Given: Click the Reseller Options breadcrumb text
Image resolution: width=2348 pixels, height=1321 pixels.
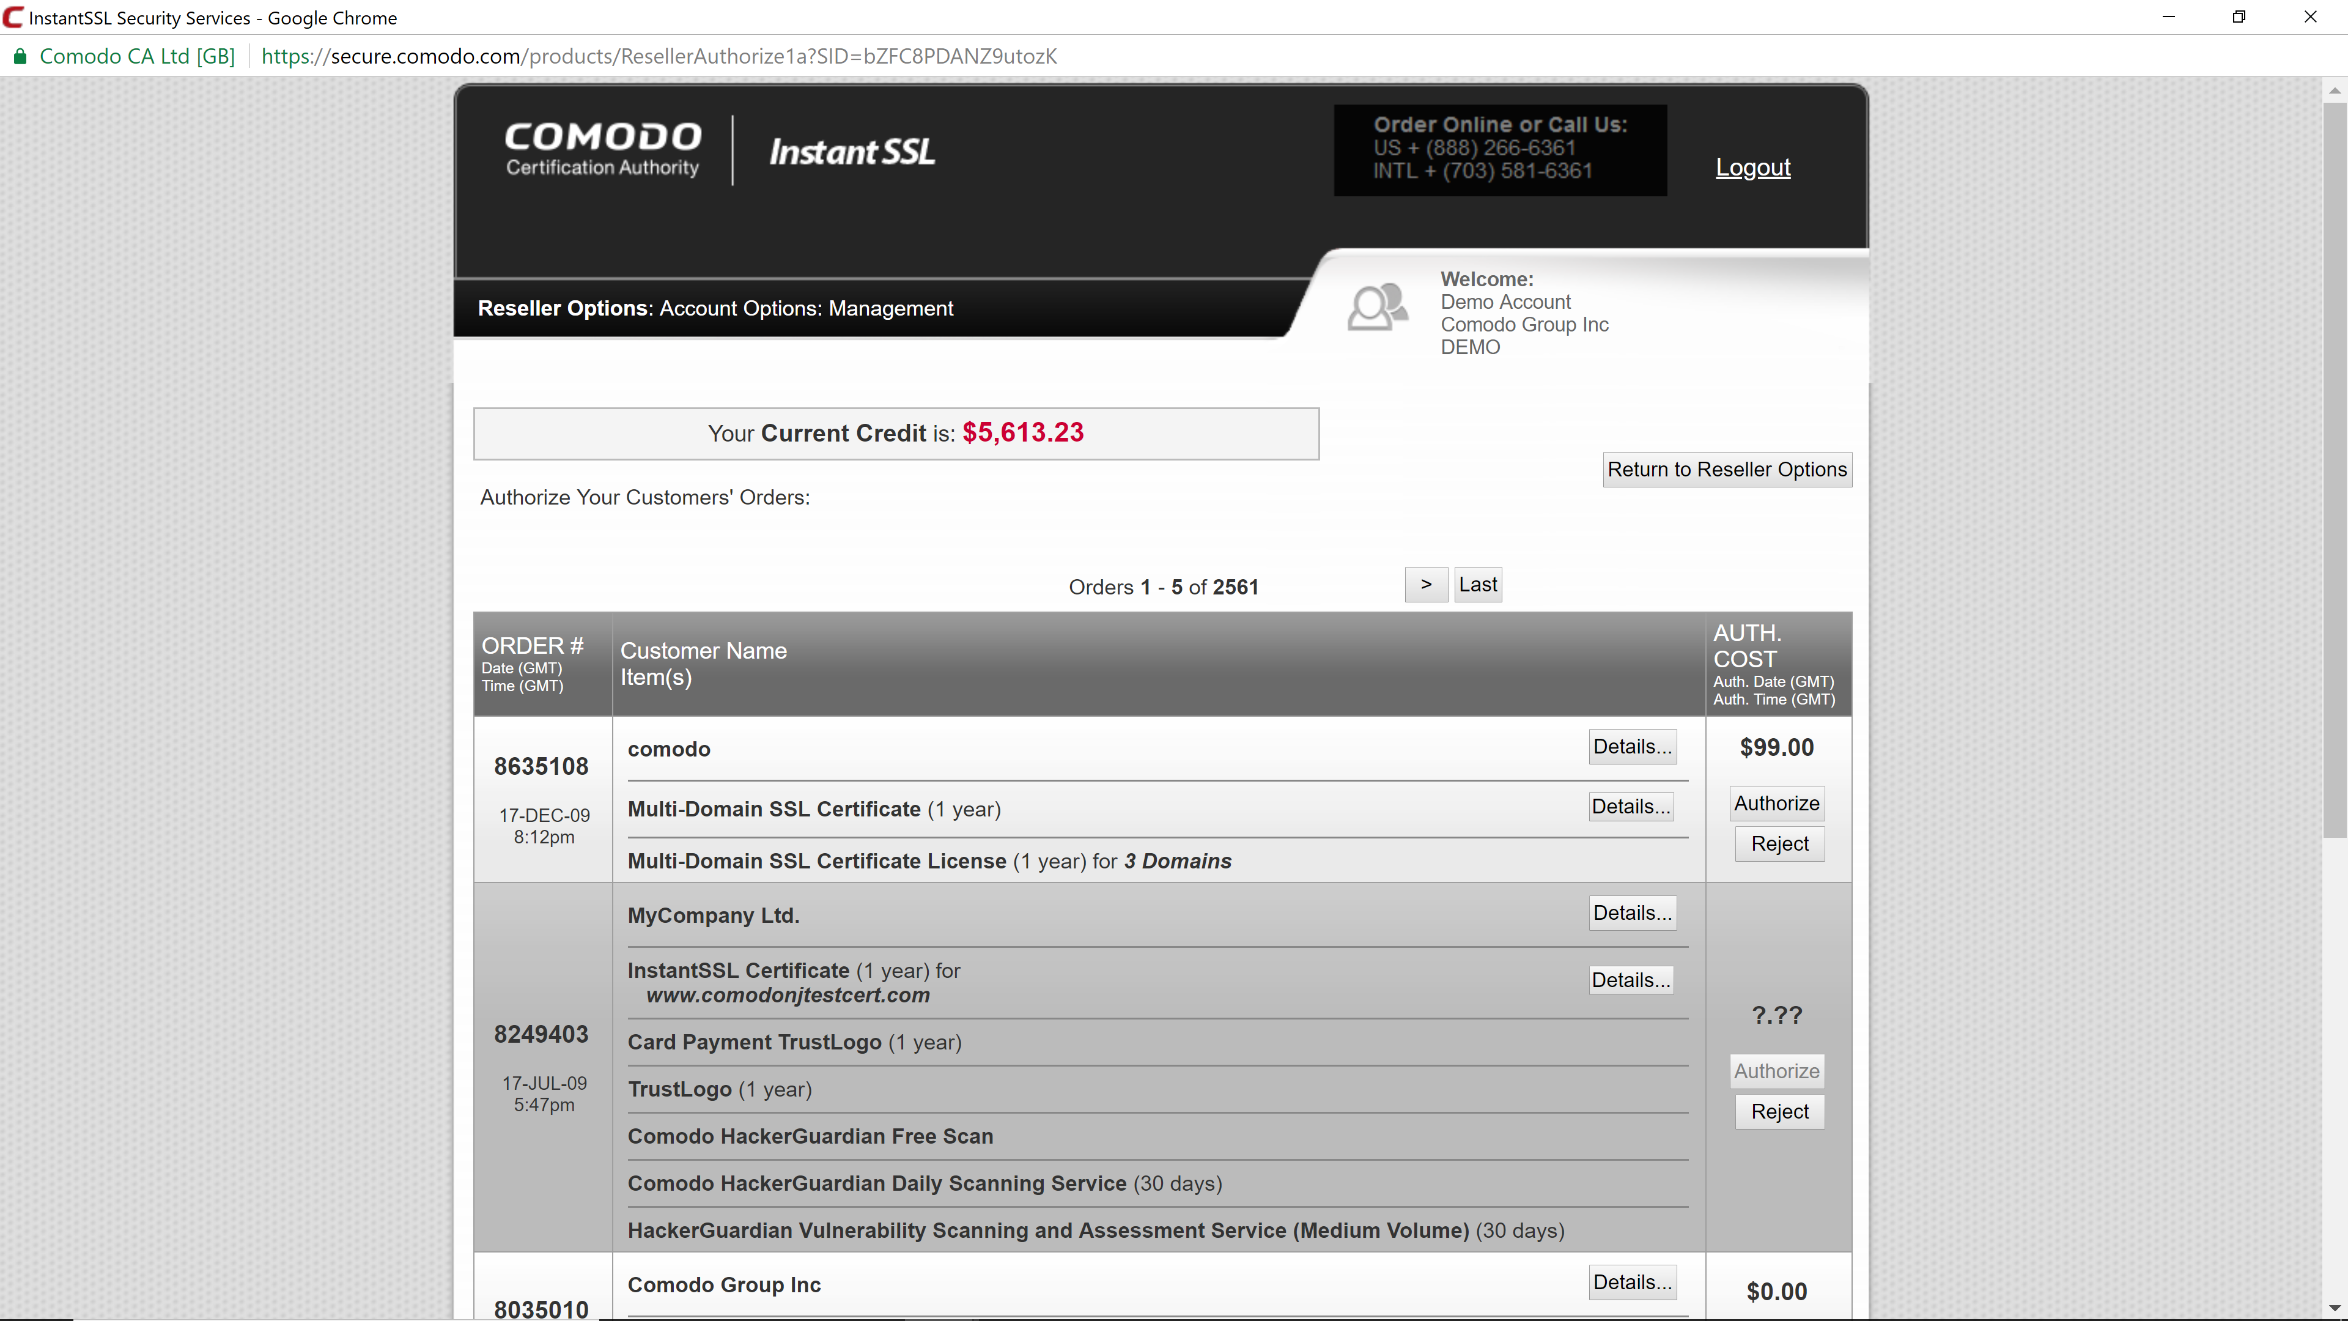Looking at the screenshot, I should 563,308.
